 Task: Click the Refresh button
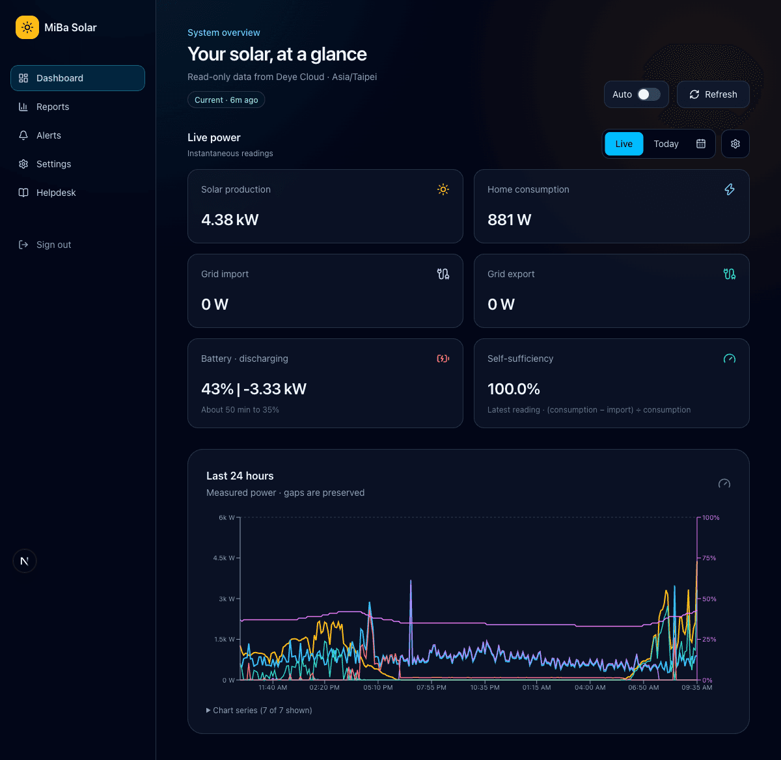[x=713, y=94]
